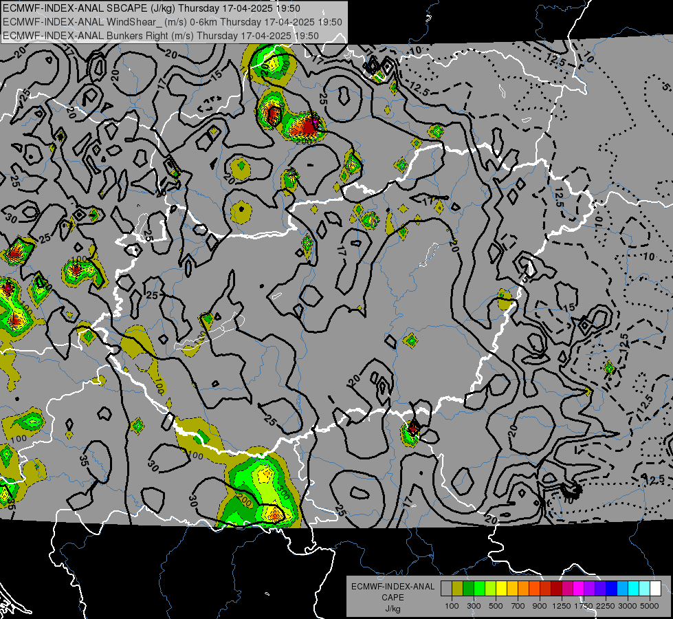The image size is (673, 619).
Task: Click the Bunkers Right (m/s) title line
Action: click(x=161, y=36)
